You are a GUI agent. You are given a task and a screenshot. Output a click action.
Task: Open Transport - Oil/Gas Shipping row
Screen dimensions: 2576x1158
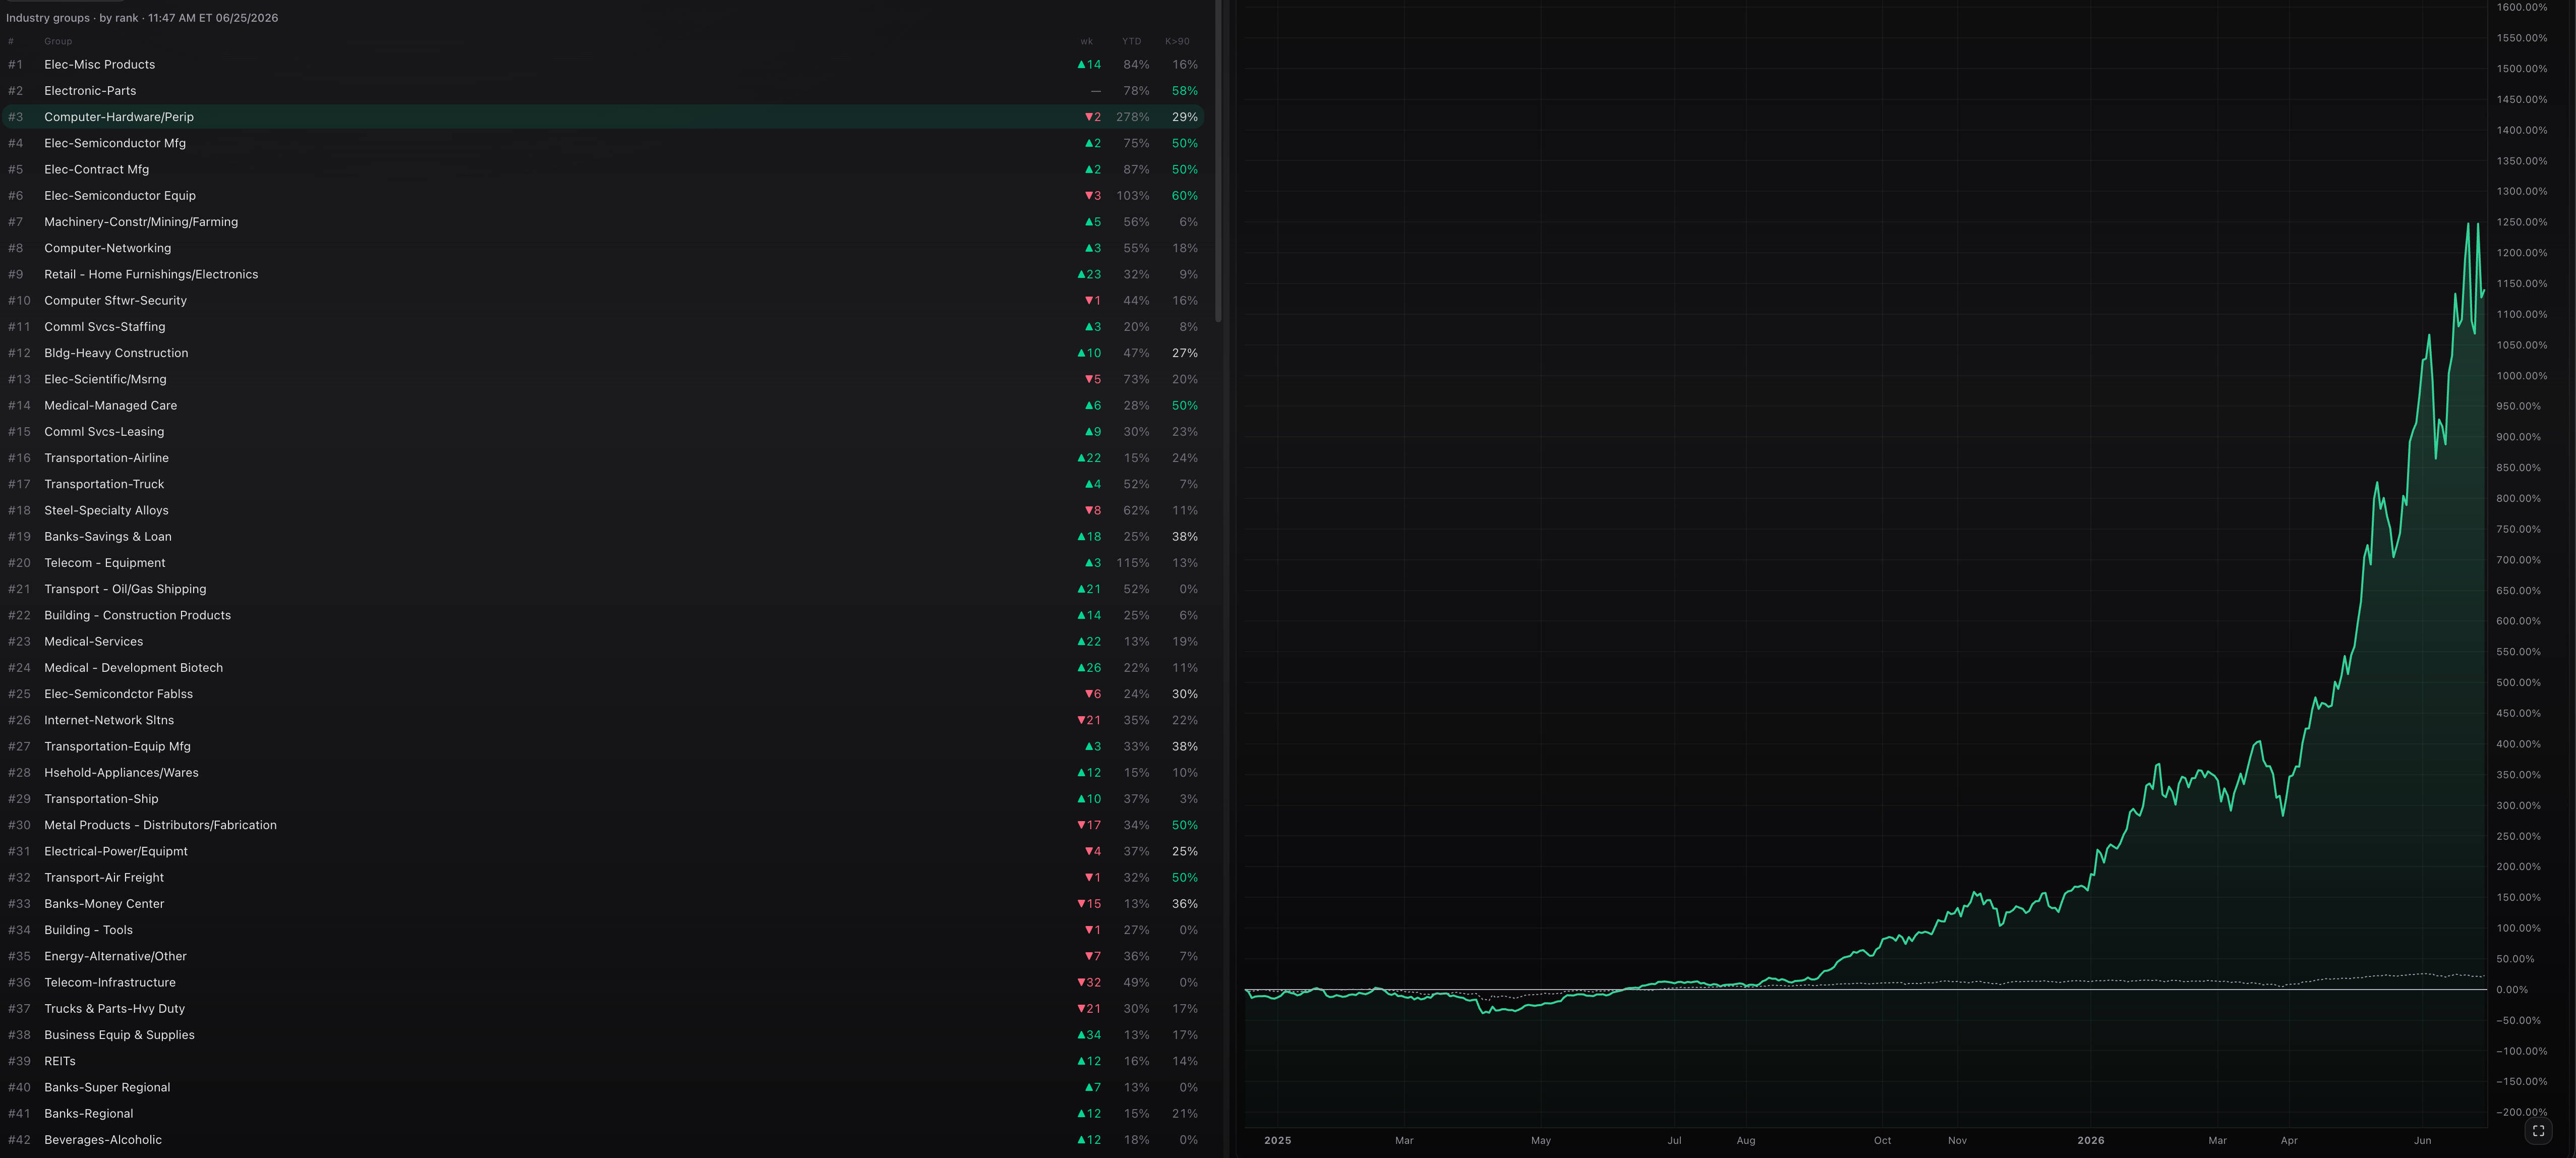click(x=603, y=589)
